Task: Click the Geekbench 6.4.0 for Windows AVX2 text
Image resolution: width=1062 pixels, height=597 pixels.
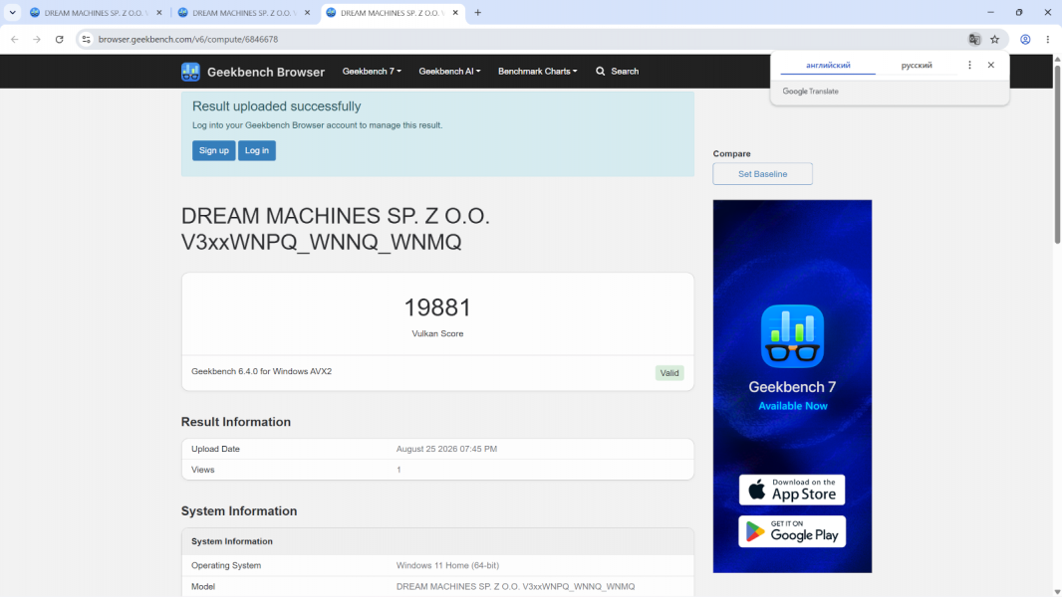Action: 261,371
